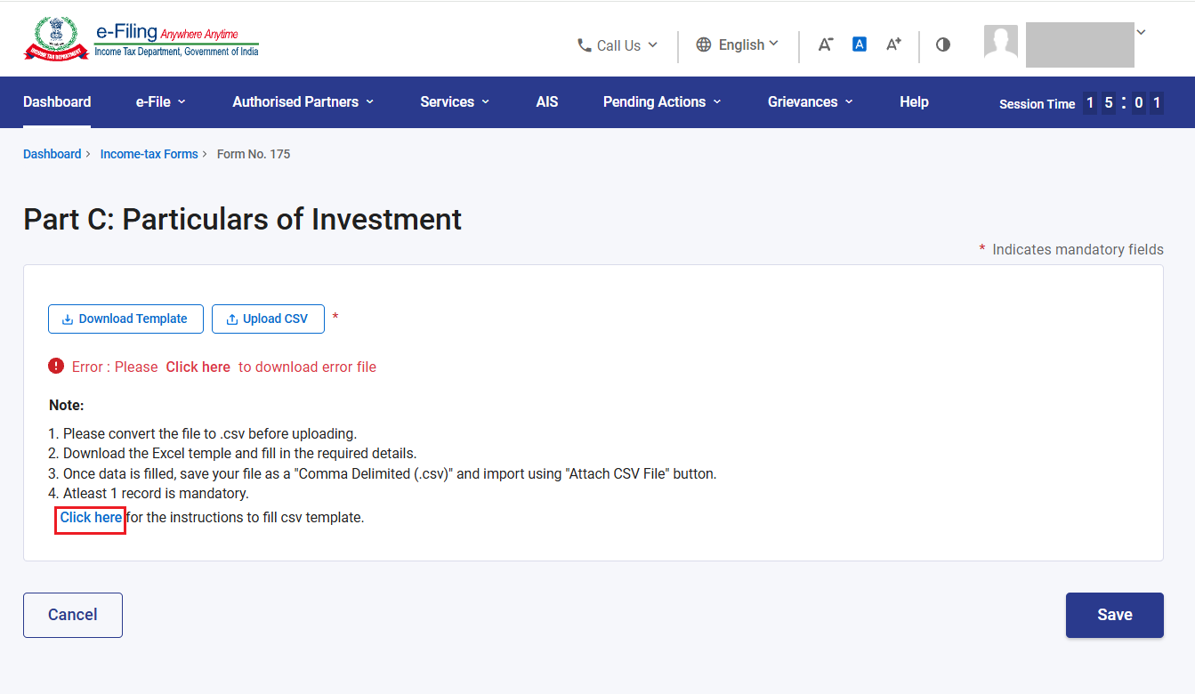Expand the Authorised Partners menu
Image resolution: width=1195 pixels, height=694 pixels.
303,101
